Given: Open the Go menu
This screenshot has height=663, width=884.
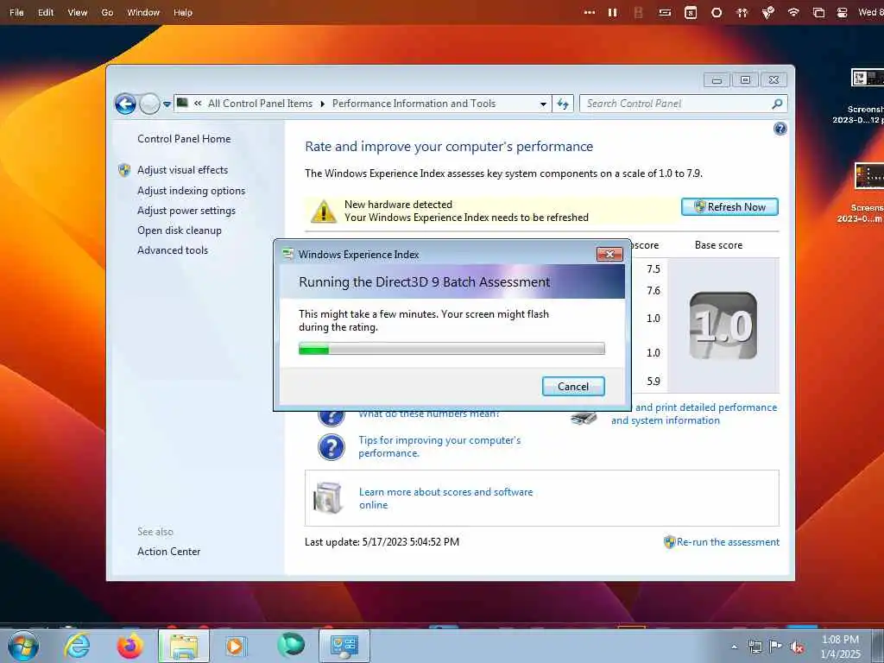Looking at the screenshot, I should tap(107, 12).
